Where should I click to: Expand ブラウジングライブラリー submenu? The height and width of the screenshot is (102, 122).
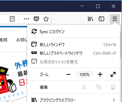73,100
